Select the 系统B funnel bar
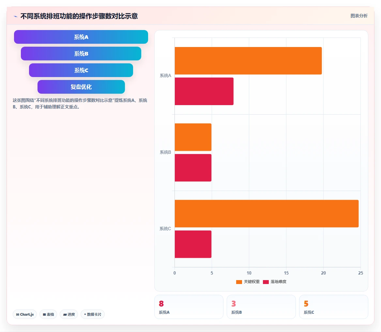The width and height of the screenshot is (381, 332). click(81, 54)
